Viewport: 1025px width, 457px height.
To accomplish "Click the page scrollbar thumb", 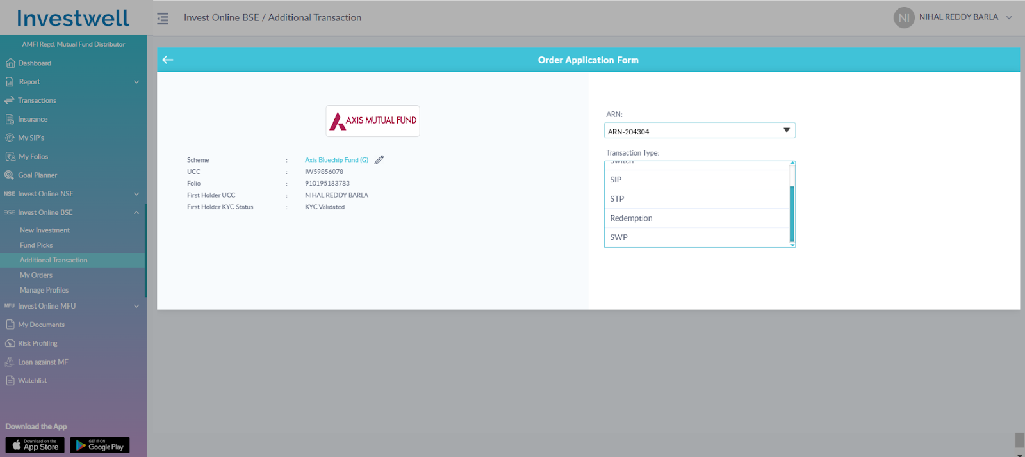I will [1020, 440].
